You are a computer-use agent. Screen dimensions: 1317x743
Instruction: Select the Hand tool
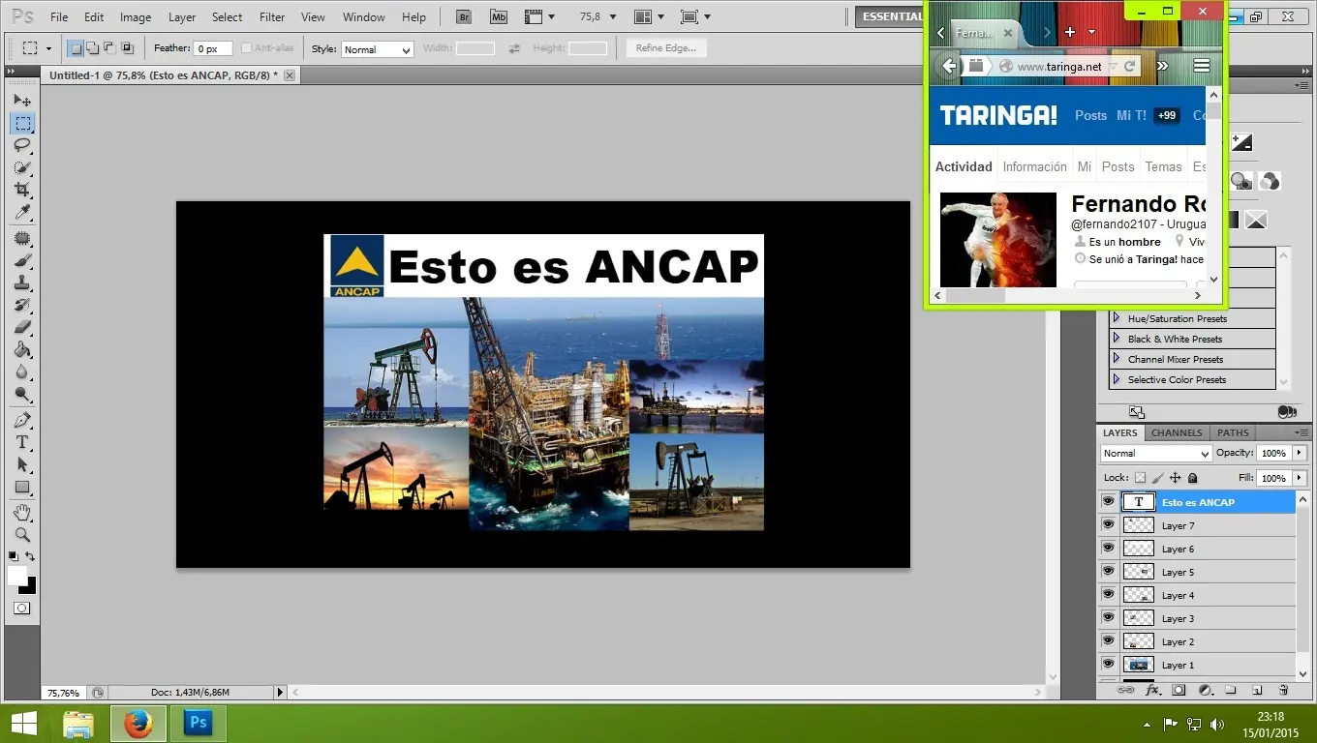22,512
